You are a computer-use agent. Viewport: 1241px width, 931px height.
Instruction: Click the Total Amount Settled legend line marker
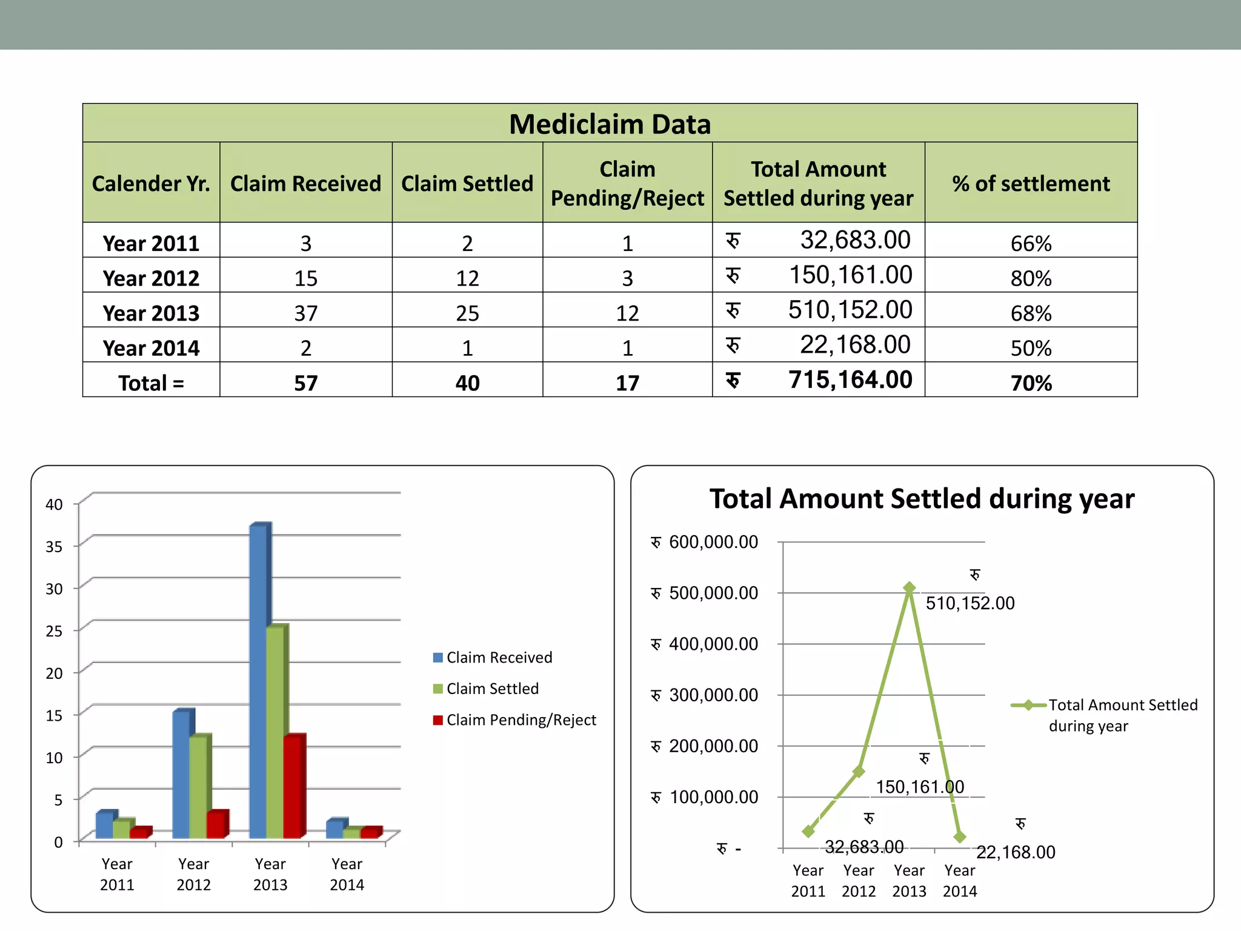(1028, 705)
